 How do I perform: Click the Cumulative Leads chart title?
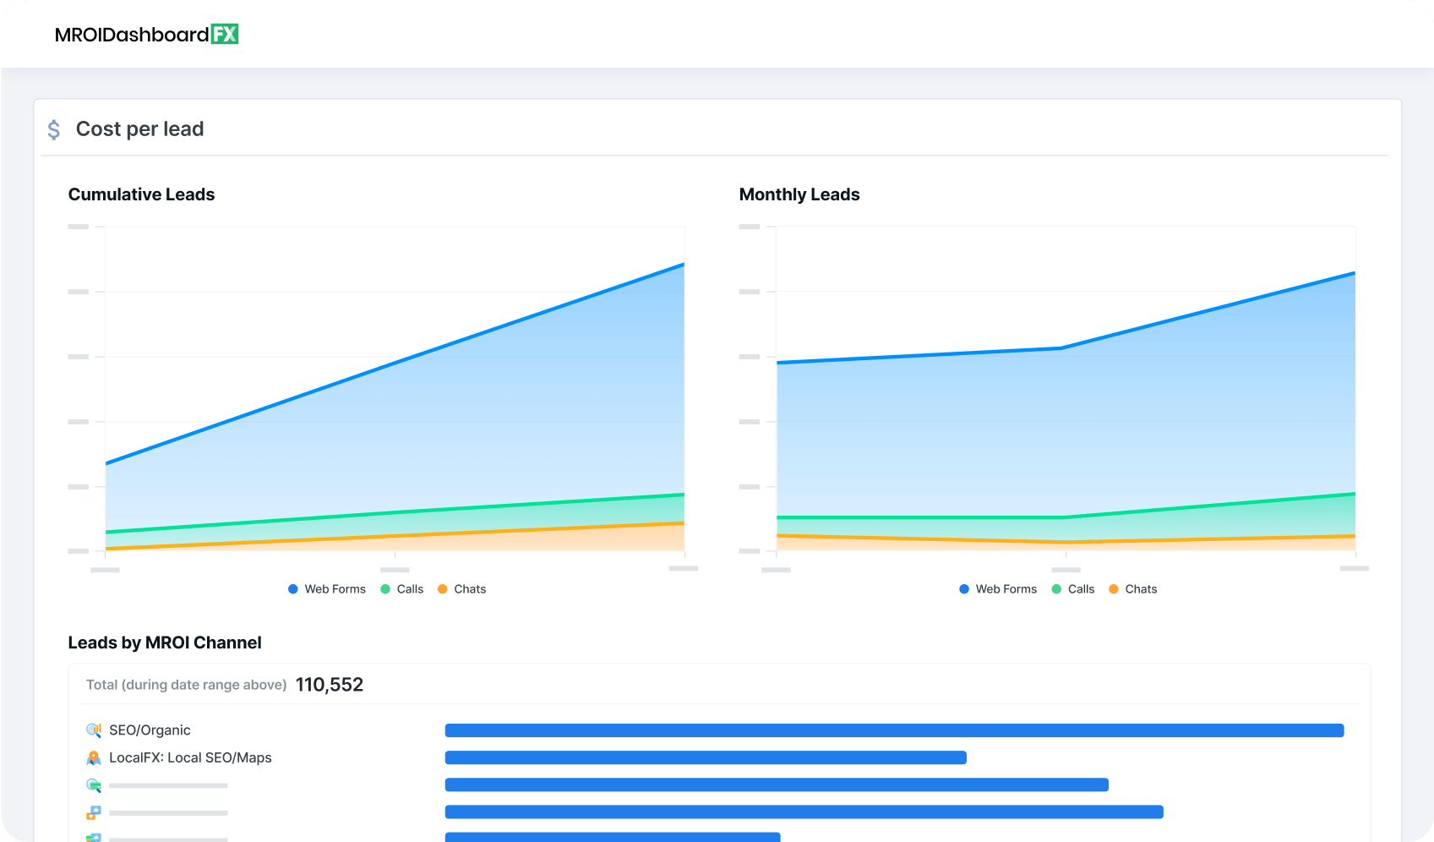(x=141, y=194)
